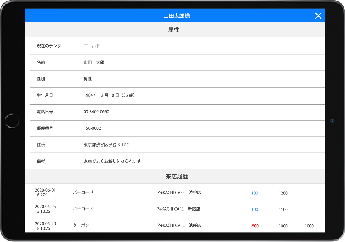Click the 電話番号 label
The width and height of the screenshot is (345, 242).
[x=45, y=112]
